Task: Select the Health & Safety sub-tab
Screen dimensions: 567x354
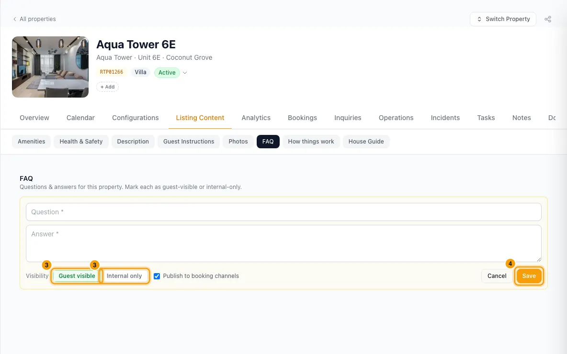Action: (81, 142)
